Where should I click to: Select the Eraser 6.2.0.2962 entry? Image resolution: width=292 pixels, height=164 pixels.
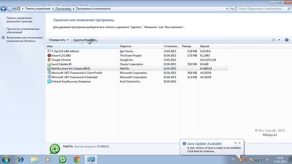[137, 56]
